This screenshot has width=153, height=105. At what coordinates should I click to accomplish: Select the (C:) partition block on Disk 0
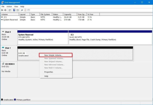pos(110,37)
